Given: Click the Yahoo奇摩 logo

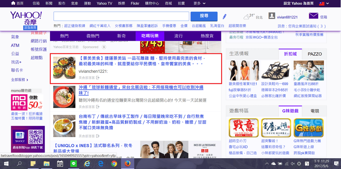Looking at the screenshot, I should (x=26, y=18).
